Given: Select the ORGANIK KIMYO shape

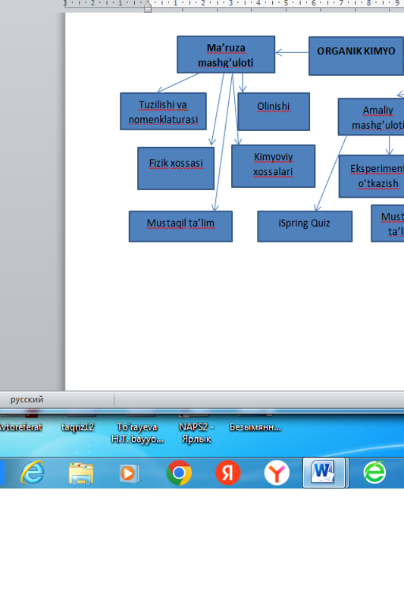Looking at the screenshot, I should pos(356,55).
